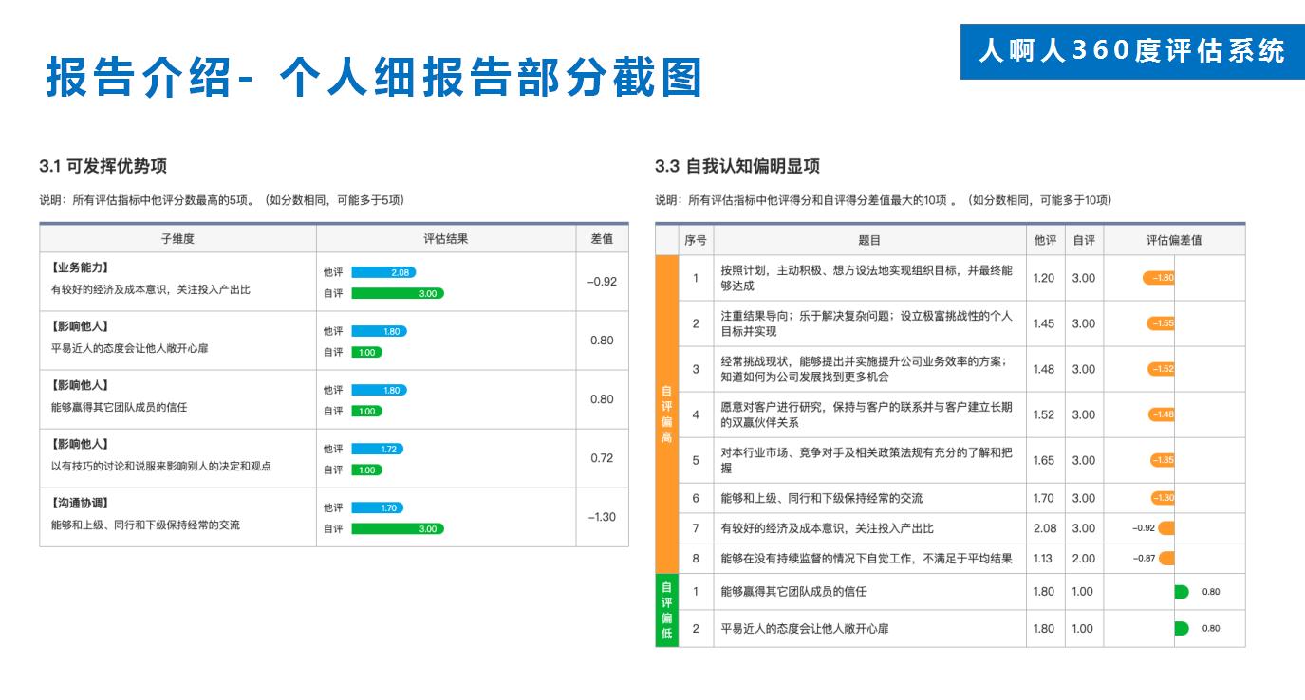The image size is (1305, 700).
Task: Click the orange −1.55 deviation bar
Action: pos(1161,323)
